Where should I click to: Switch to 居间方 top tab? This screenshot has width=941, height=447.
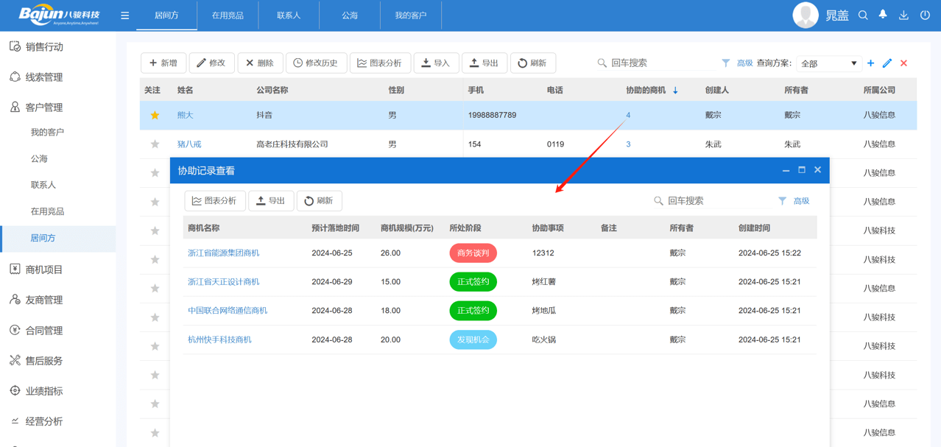point(166,15)
